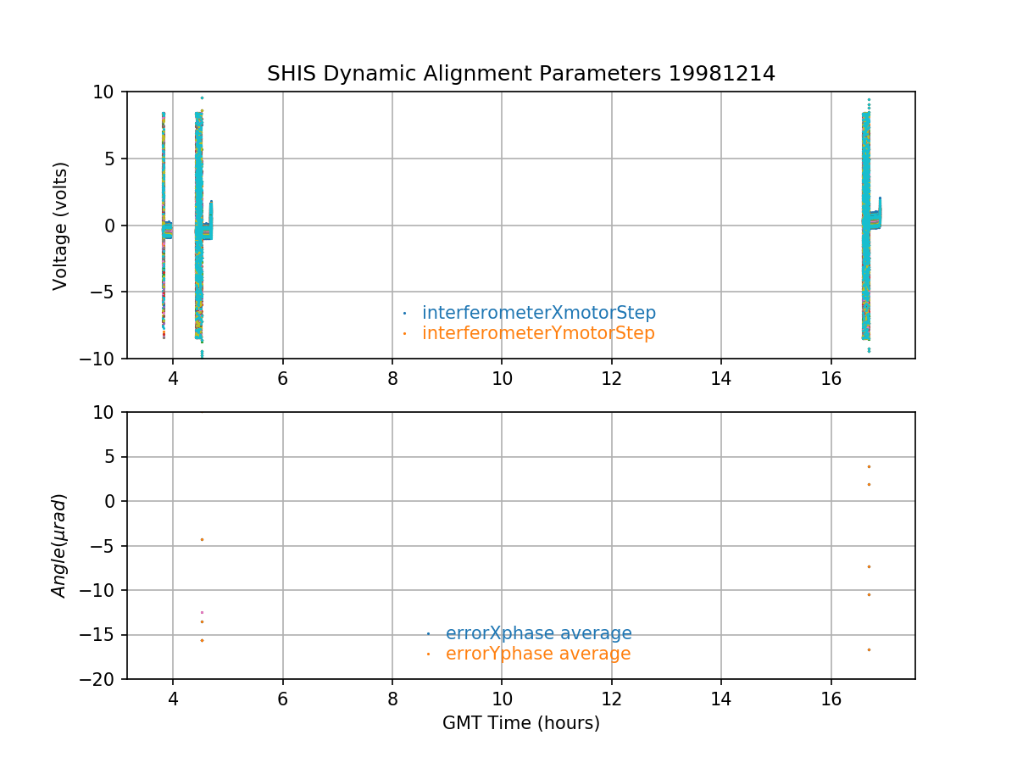Image resolution: width=1017 pixels, height=763 pixels.
Task: Click the Voltage (volts) axis label
Action: [x=60, y=226]
